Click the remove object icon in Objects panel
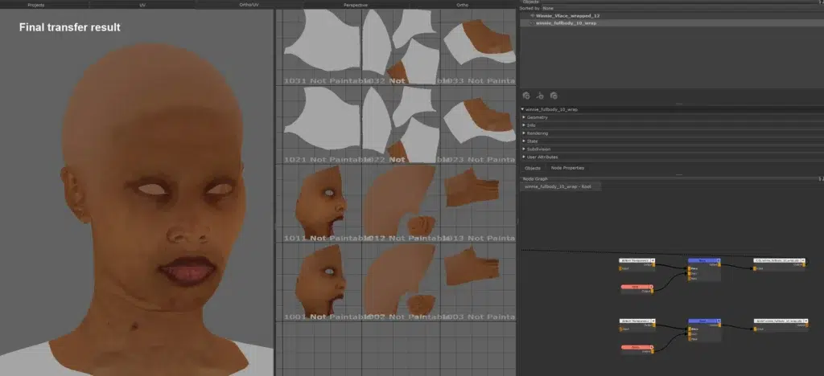 pos(554,96)
